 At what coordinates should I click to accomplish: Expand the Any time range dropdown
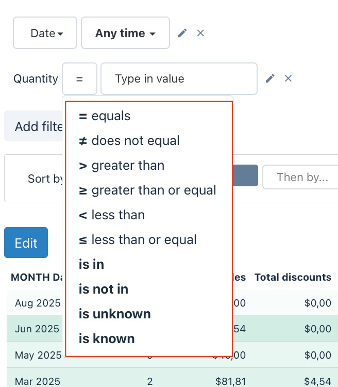[125, 33]
